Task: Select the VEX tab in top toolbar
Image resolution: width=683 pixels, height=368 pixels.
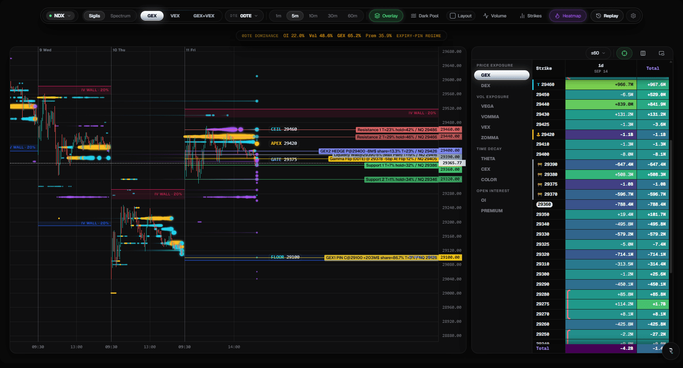Action: pyautogui.click(x=175, y=16)
